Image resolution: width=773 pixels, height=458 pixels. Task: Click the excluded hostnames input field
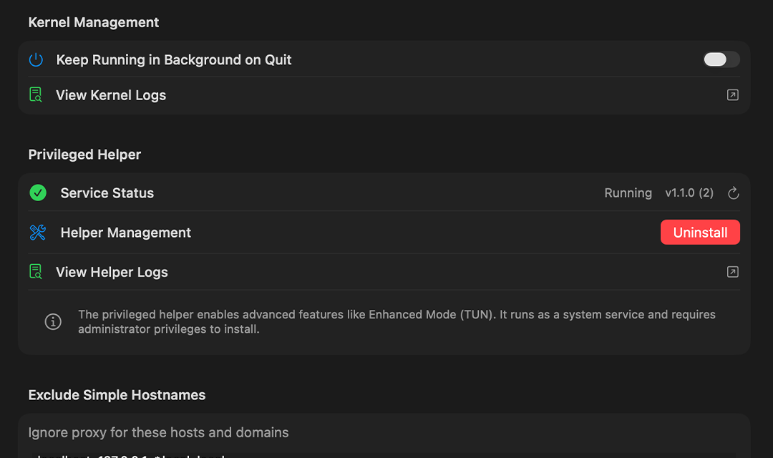[x=286, y=432]
